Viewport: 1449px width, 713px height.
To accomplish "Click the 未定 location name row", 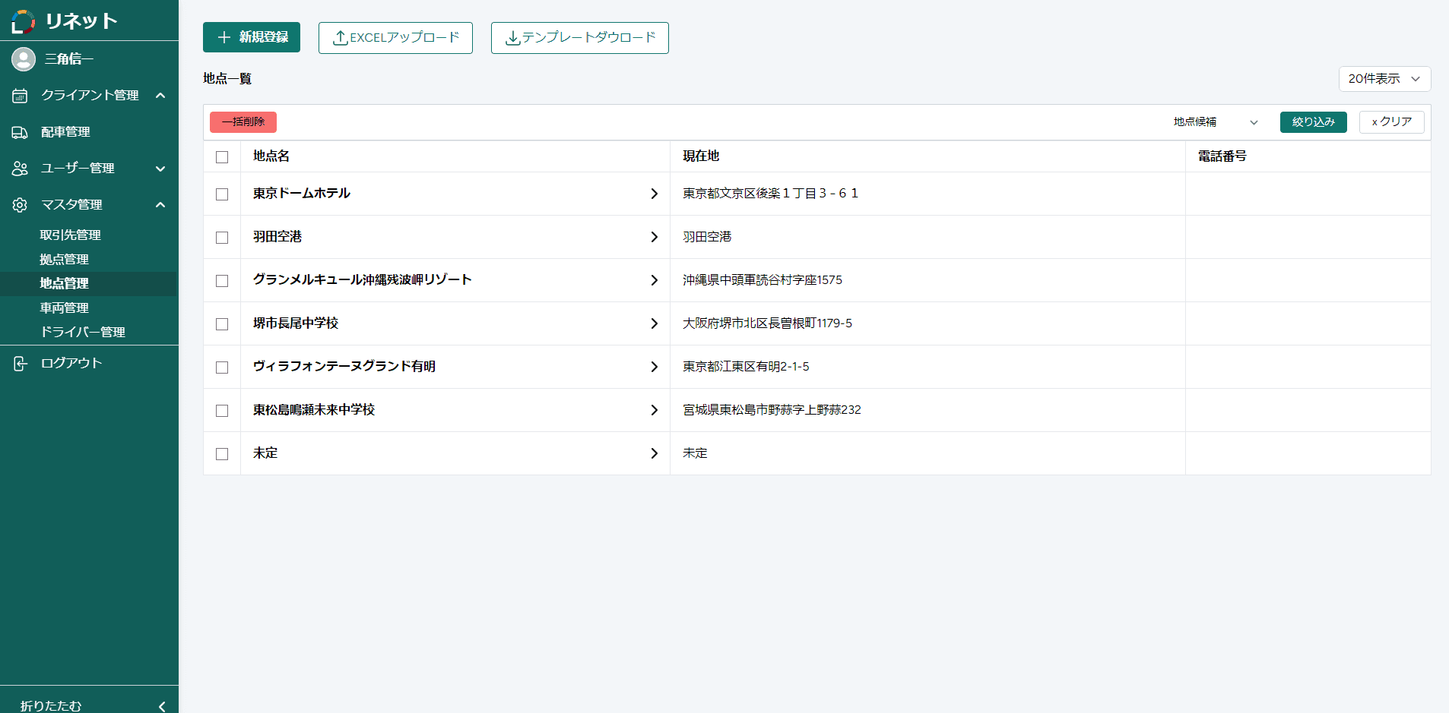I will 265,453.
